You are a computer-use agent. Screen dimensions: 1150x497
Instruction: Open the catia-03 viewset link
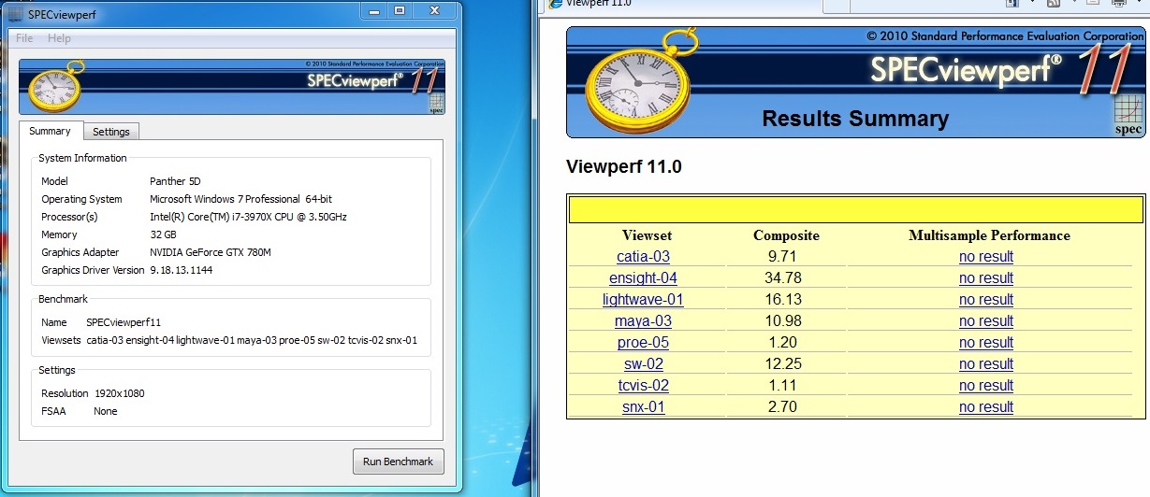click(x=643, y=257)
